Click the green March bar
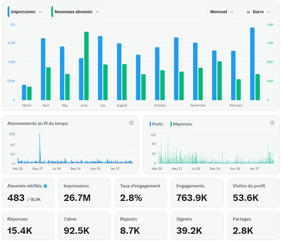This screenshot has height=242, width=283. click(x=29, y=94)
